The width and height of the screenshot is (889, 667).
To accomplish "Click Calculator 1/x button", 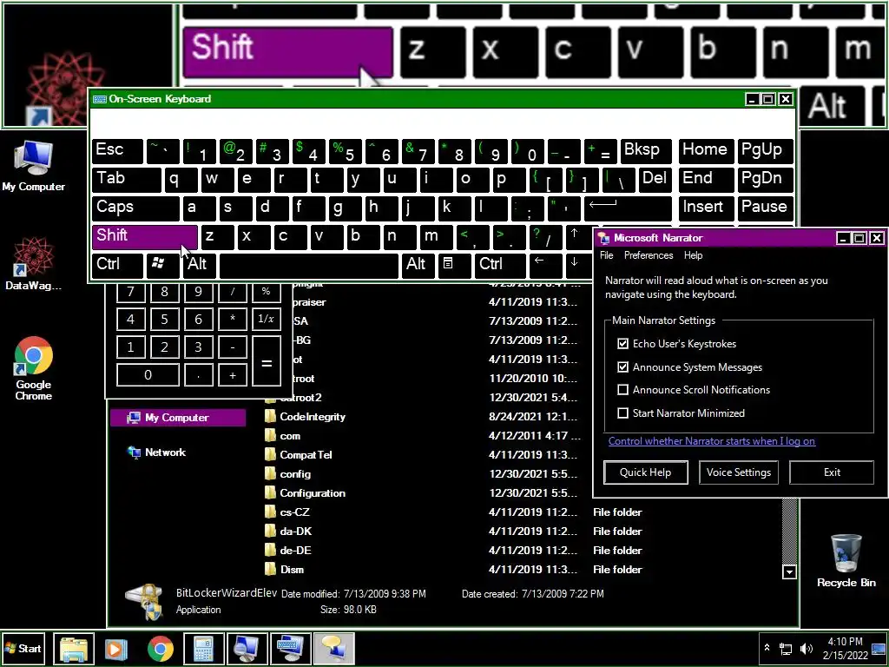I will coord(267,319).
